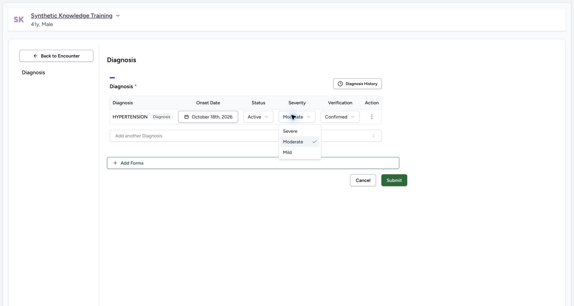Screen dimensions: 574x306
Task: Click the back arrow icon in Back to Encounter
Action: 36,56
